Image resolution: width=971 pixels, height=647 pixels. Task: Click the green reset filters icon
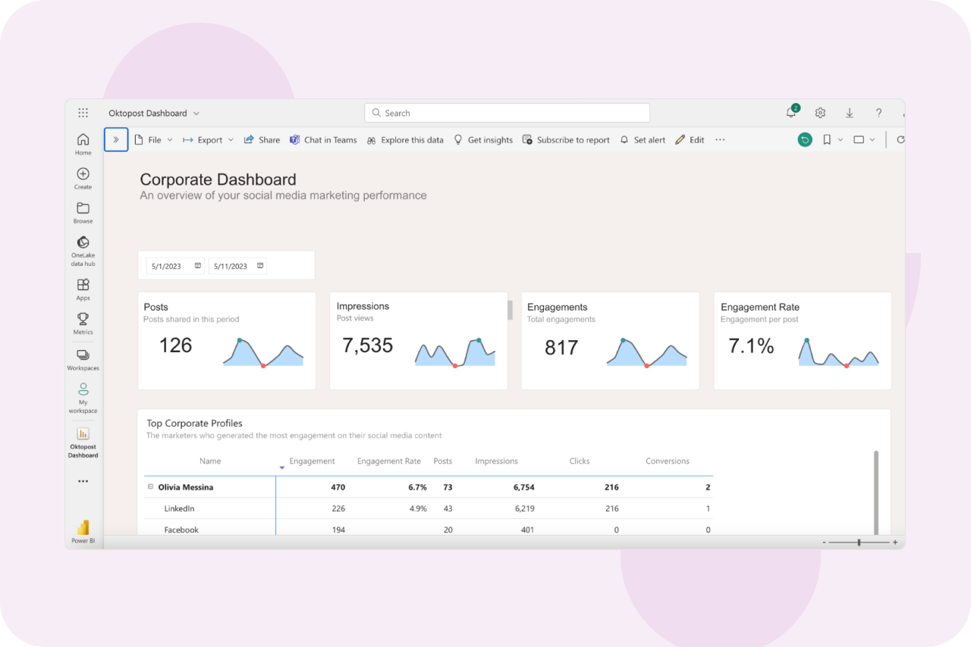(805, 139)
